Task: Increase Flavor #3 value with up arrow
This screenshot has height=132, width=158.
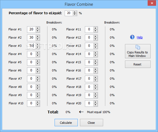Action: (x=38, y=45)
